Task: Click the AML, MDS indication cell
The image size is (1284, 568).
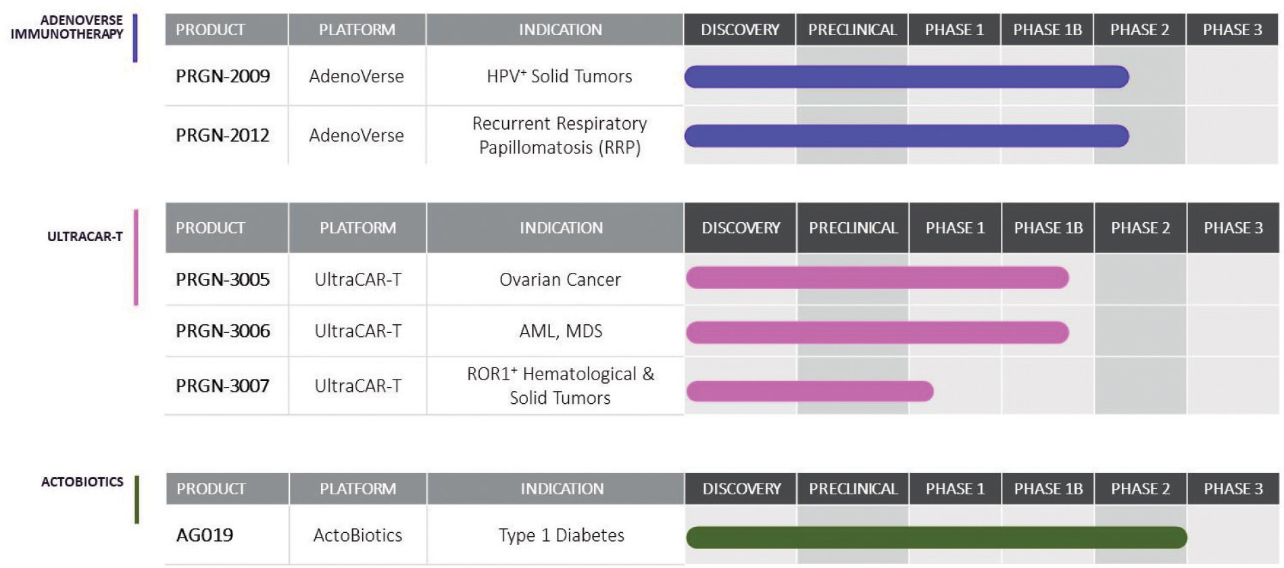Action: pyautogui.click(x=560, y=331)
